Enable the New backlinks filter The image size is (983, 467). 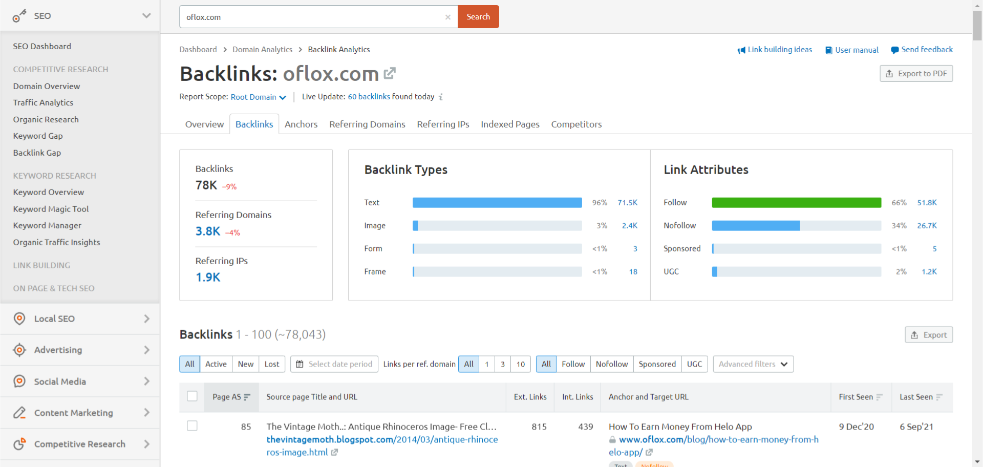coord(245,364)
